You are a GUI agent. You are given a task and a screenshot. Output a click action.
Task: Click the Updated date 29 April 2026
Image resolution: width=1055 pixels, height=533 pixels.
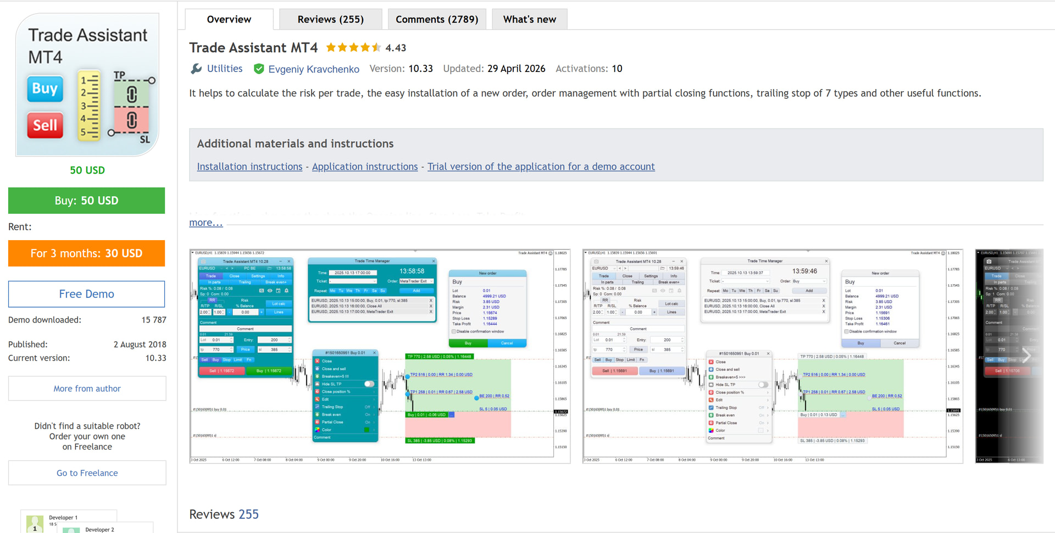coord(517,69)
